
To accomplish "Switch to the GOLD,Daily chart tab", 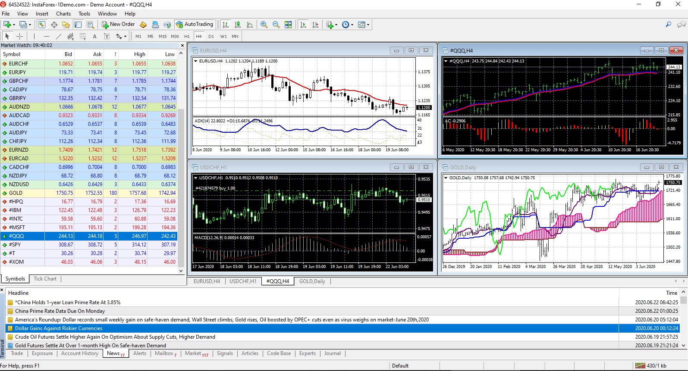I will [x=312, y=281].
